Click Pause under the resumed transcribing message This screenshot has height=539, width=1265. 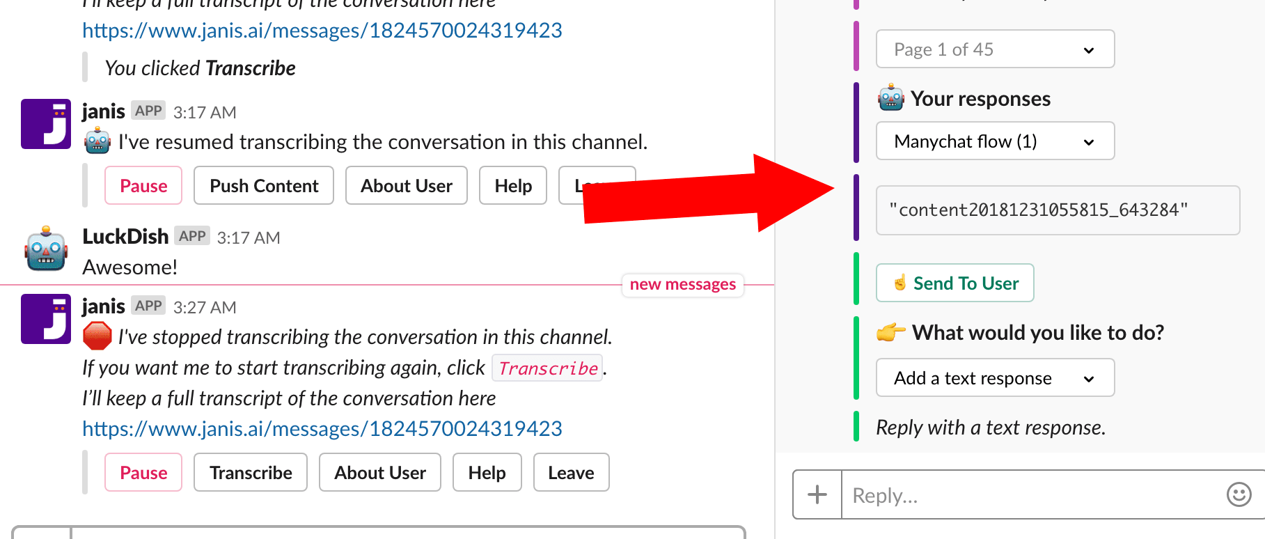click(x=143, y=185)
